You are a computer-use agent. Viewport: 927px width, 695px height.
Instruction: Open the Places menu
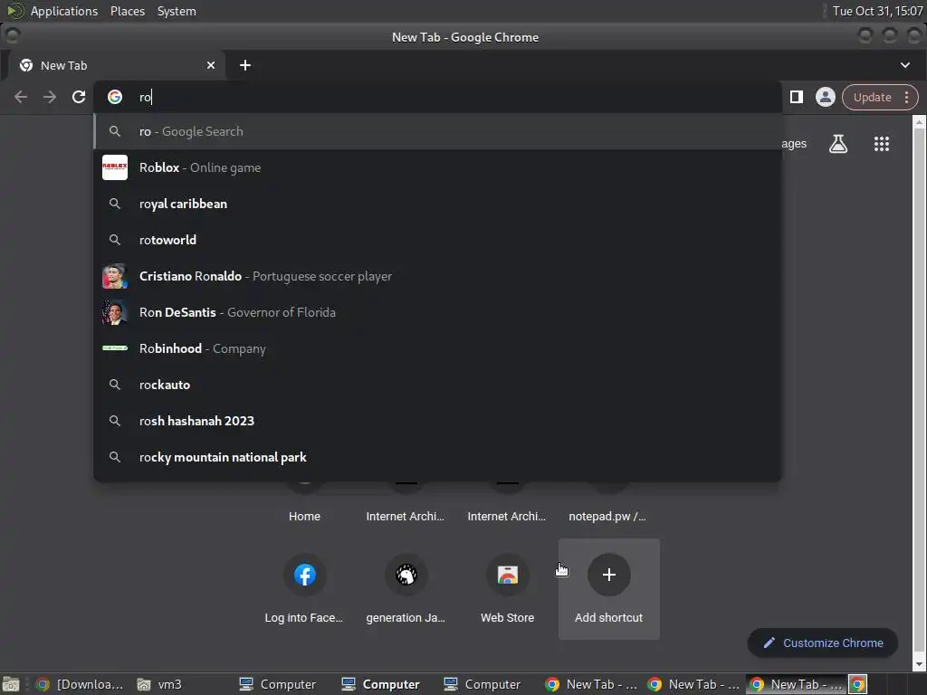point(127,11)
